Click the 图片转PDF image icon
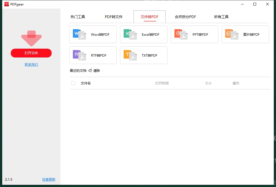 tap(232, 34)
